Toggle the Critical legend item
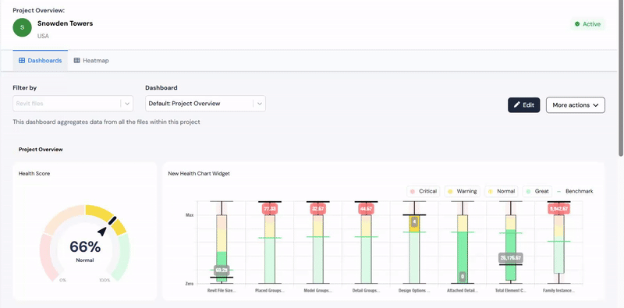Image resolution: width=624 pixels, height=308 pixels. [424, 191]
